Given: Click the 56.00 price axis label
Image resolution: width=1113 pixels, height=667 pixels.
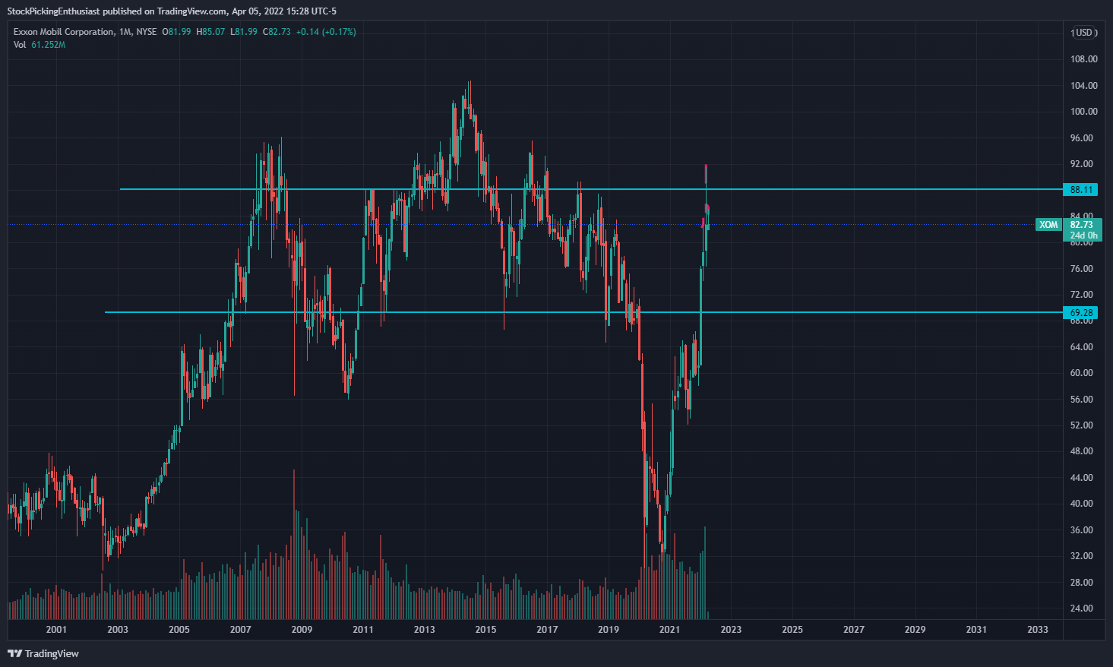Looking at the screenshot, I should (1082, 400).
